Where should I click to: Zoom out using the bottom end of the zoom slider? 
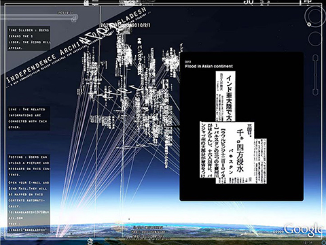coord(315,92)
